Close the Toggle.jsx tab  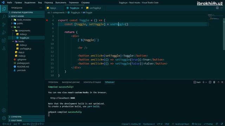coord(82,8)
